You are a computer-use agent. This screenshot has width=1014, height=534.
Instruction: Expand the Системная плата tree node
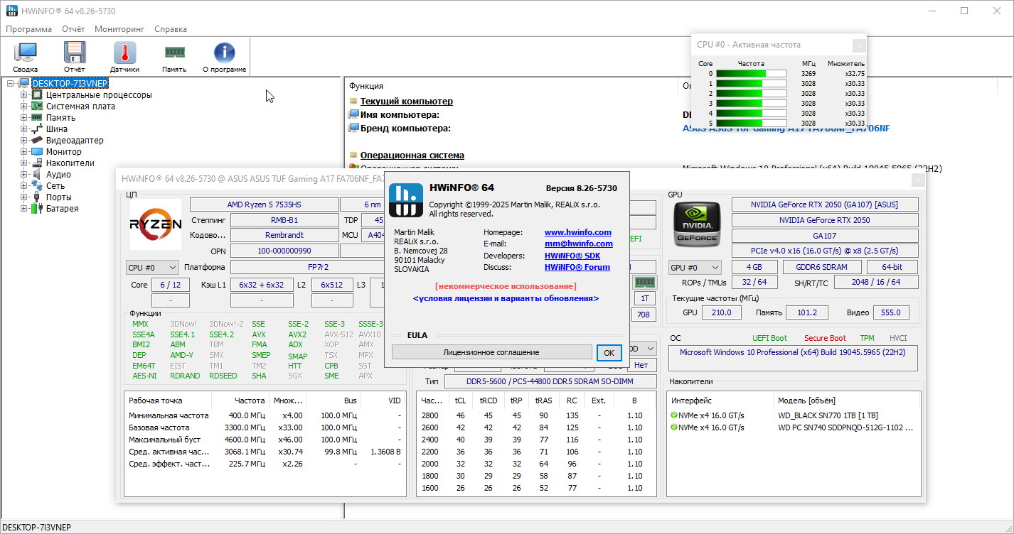point(23,107)
